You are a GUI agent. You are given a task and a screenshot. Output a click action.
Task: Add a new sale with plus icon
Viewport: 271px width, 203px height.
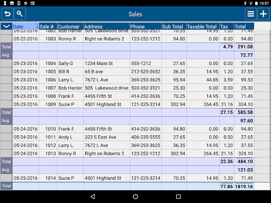263,14
